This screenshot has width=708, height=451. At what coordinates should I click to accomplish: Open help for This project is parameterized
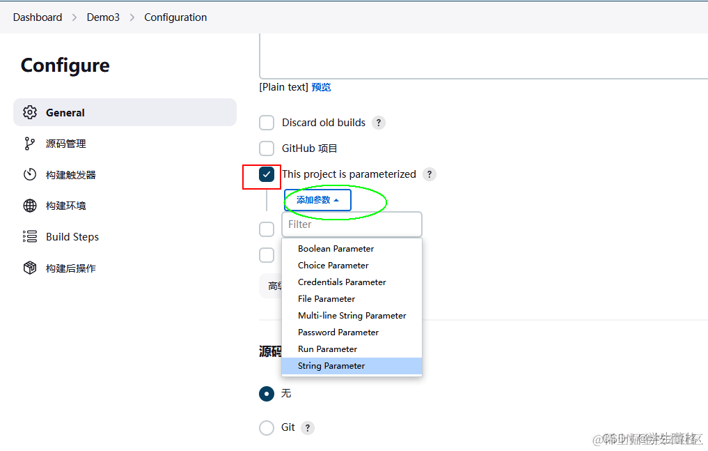430,174
